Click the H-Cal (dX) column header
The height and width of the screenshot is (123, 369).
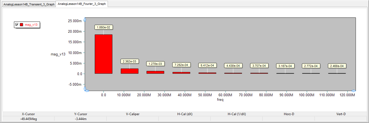coord(184,114)
